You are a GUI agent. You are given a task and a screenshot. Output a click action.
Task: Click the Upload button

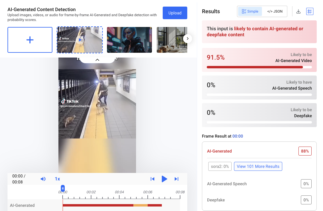(175, 13)
